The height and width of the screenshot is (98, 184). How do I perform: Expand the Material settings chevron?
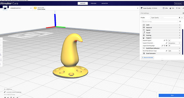click(180, 28)
